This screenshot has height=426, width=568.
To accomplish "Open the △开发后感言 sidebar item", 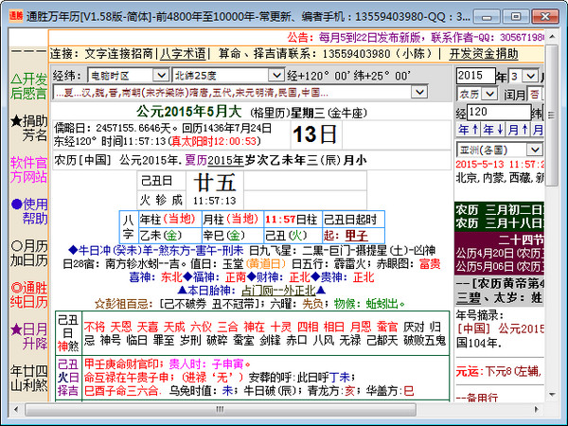I will pos(27,85).
